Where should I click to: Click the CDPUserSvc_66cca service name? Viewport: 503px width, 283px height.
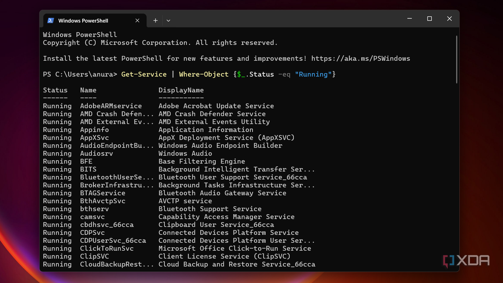coord(113,241)
